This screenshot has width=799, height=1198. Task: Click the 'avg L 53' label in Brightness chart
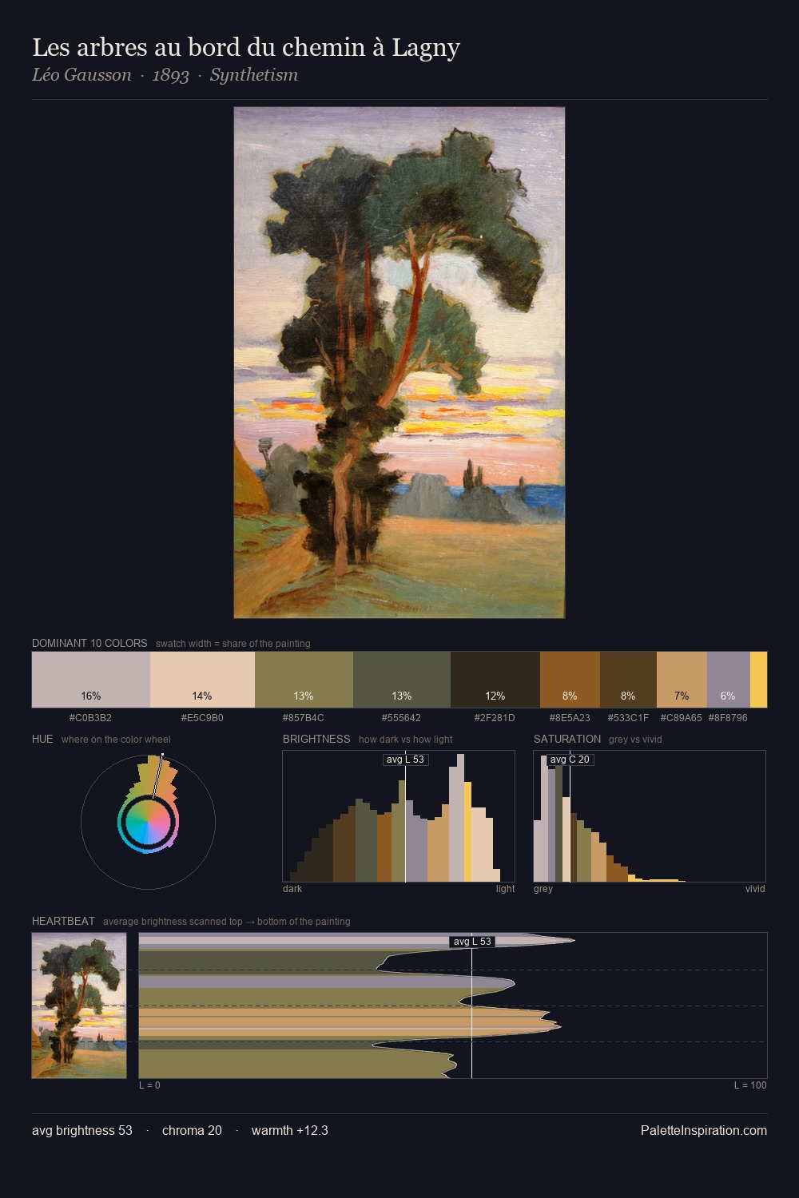[x=406, y=760]
